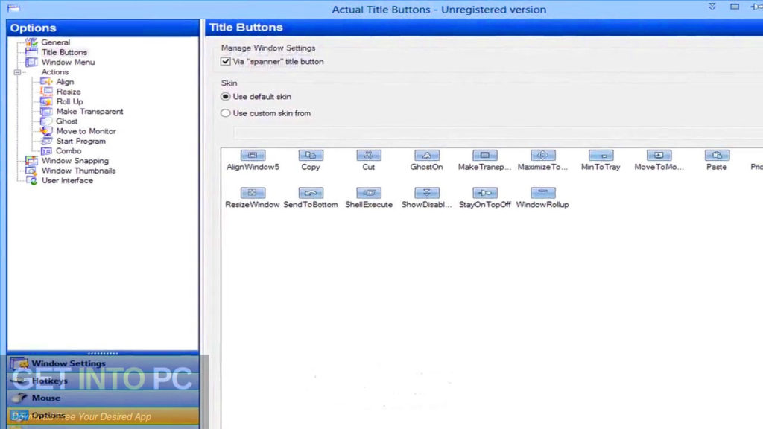Select the GhostOn skin button icon

(x=427, y=155)
